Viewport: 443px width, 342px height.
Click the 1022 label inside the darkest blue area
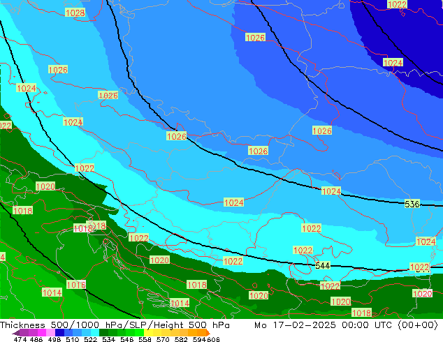point(397,4)
